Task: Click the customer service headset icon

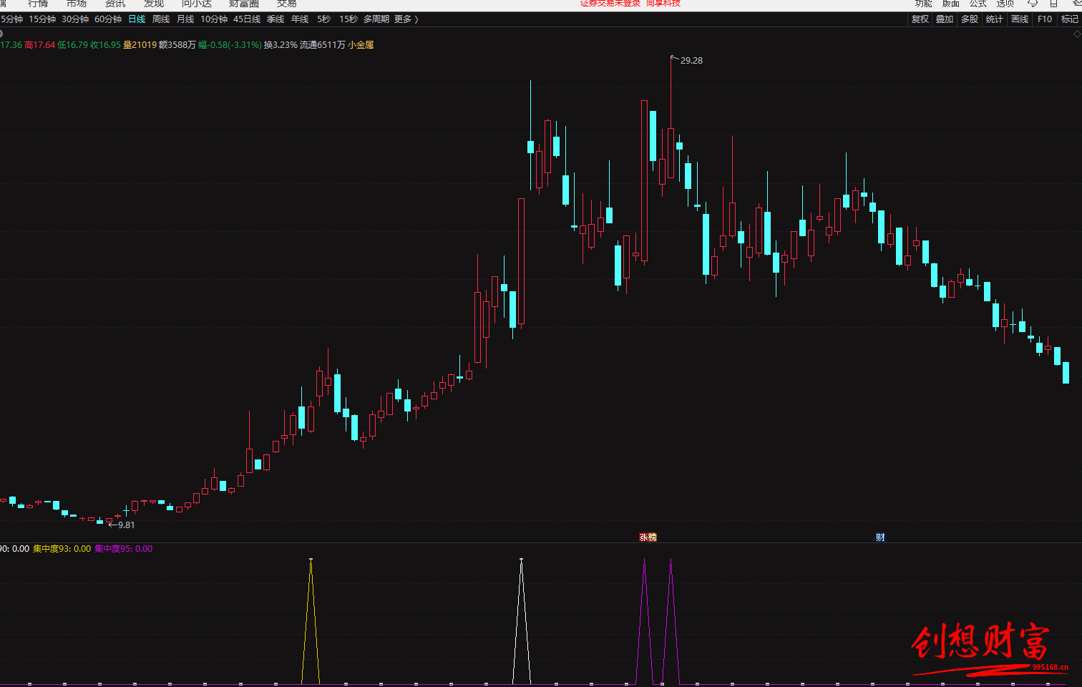Action: [x=1033, y=4]
